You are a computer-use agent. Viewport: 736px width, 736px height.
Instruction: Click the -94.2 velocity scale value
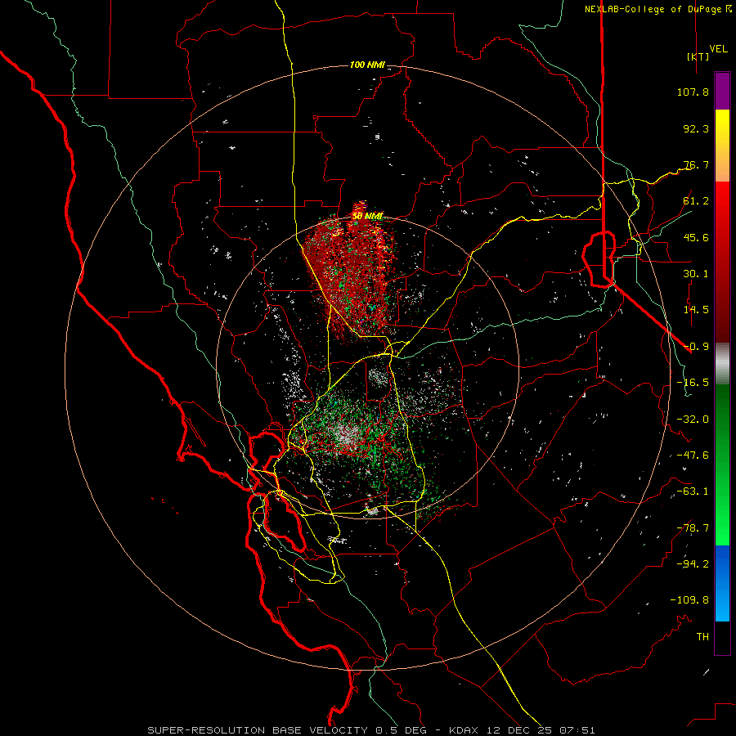pos(693,563)
